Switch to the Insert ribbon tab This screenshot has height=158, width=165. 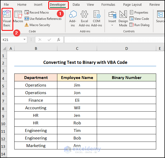pyautogui.click(x=38, y=4)
